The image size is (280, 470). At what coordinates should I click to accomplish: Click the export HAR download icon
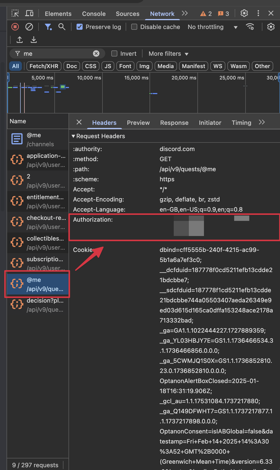[33, 40]
